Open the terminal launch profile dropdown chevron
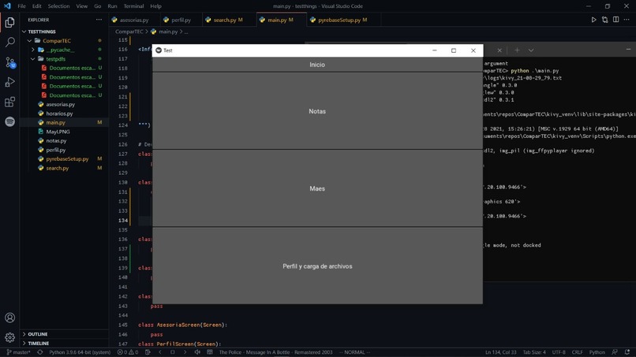This screenshot has height=357, width=636. click(x=530, y=50)
